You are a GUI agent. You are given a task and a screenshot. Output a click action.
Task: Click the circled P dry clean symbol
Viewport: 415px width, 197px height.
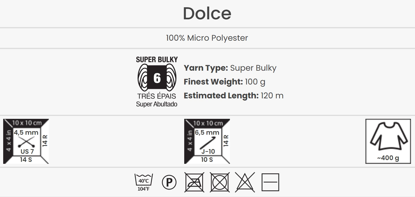pos(169,182)
